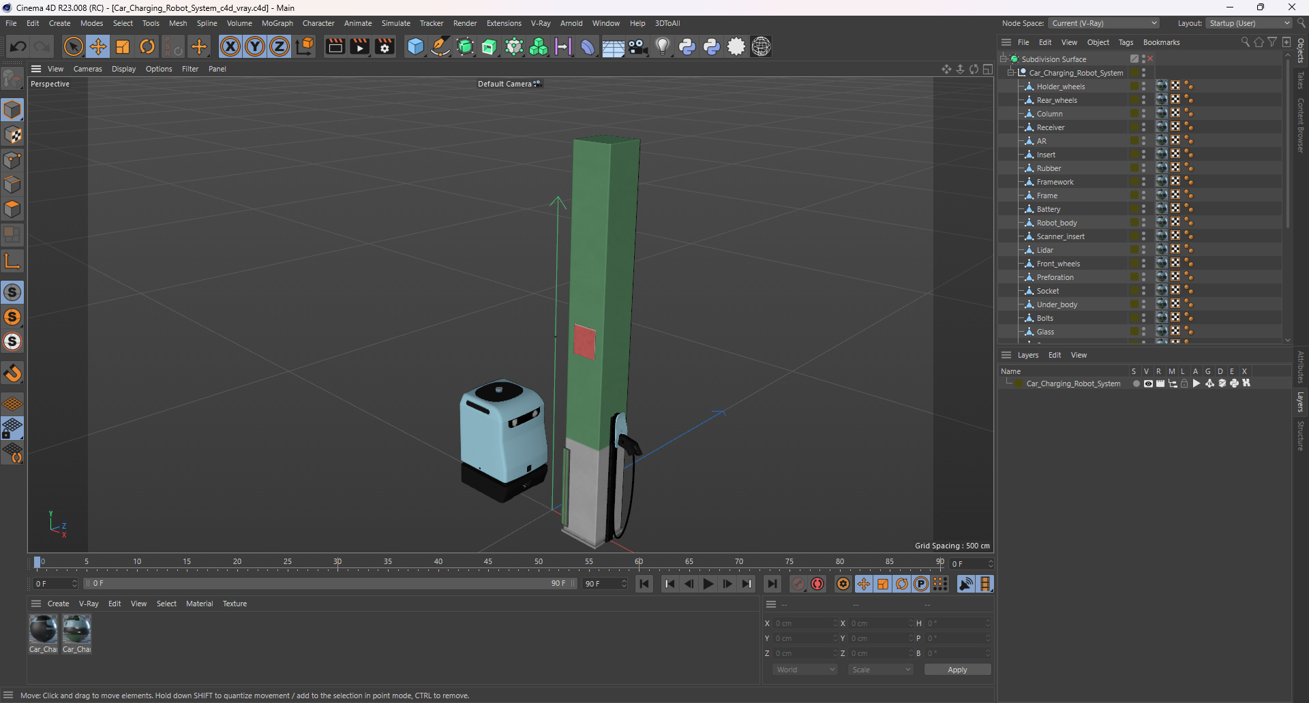Click the globe wireframe icon
This screenshot has width=1309, height=703.
pos(761,46)
